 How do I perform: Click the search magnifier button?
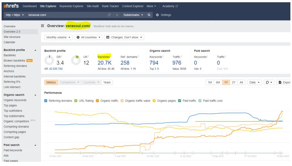(x=149, y=15)
